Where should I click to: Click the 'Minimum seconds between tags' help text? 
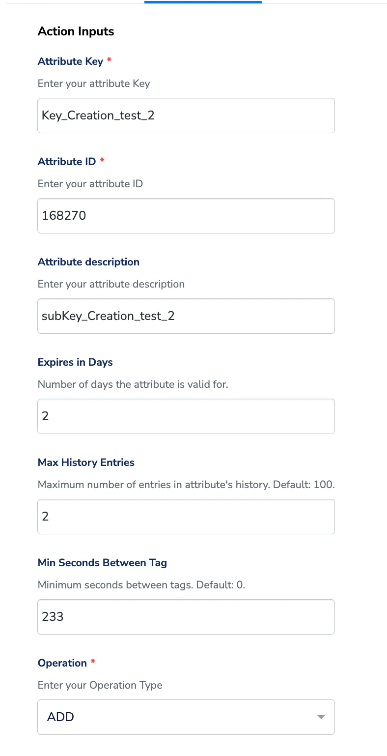(x=141, y=585)
